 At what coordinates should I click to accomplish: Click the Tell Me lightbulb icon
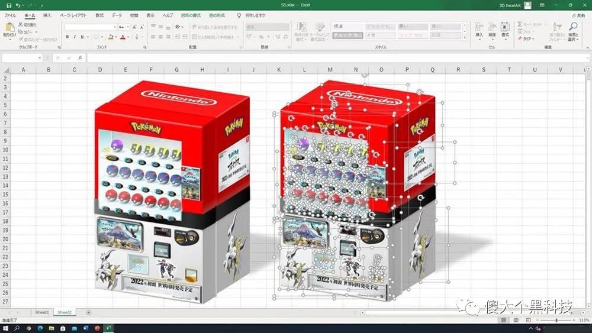click(x=239, y=15)
